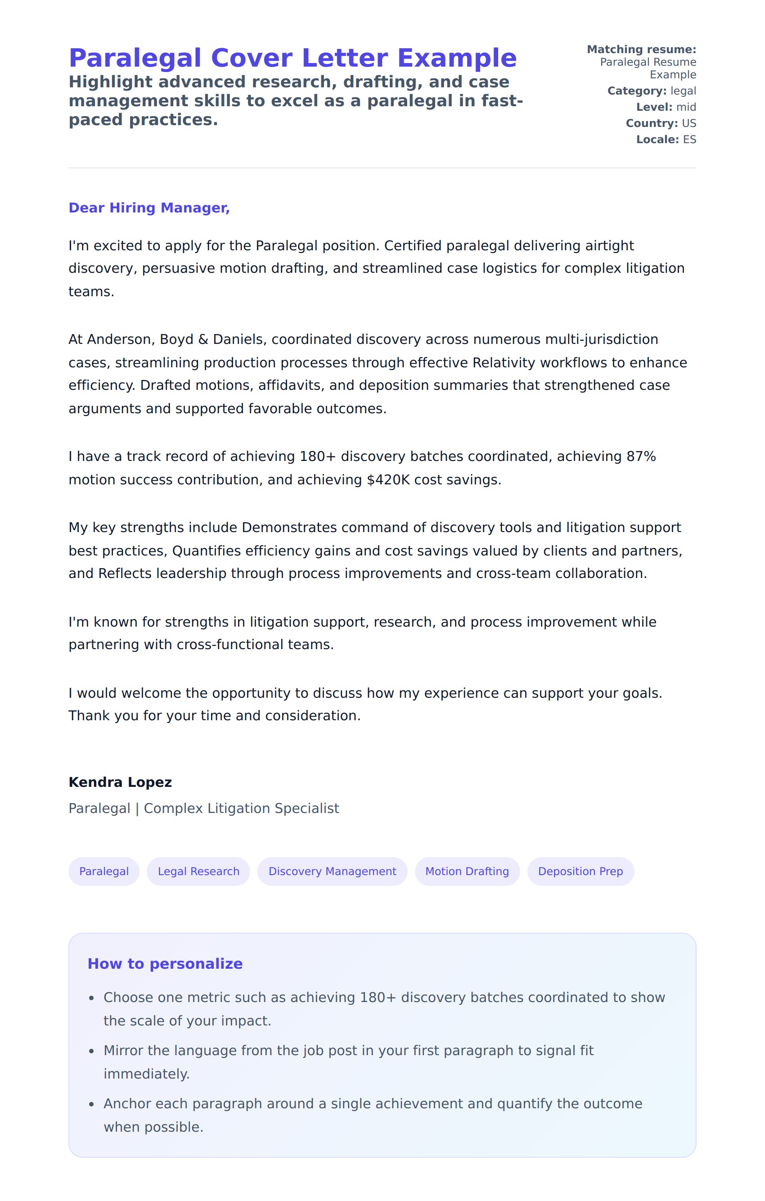
Task: Click the Kendra Lopez signature name
Action: [x=120, y=782]
